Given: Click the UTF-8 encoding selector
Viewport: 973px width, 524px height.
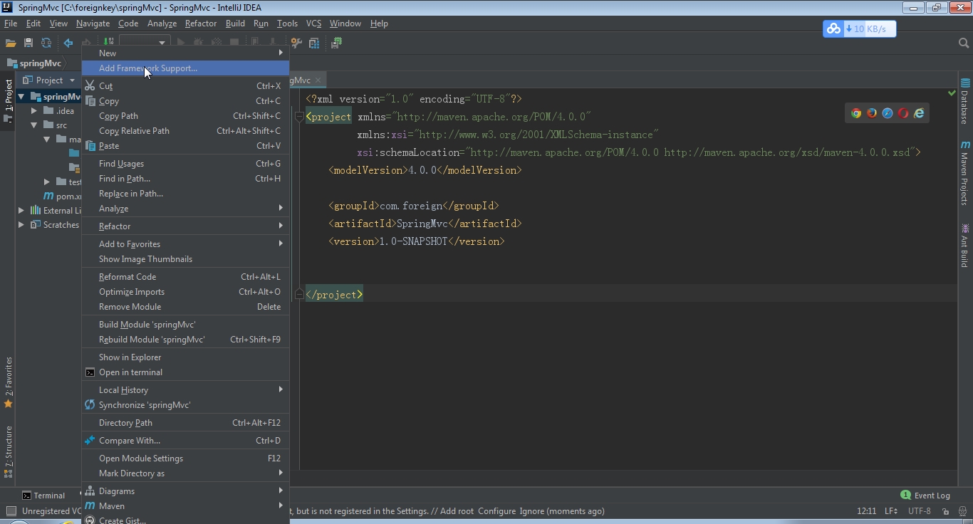Looking at the screenshot, I should click(920, 511).
